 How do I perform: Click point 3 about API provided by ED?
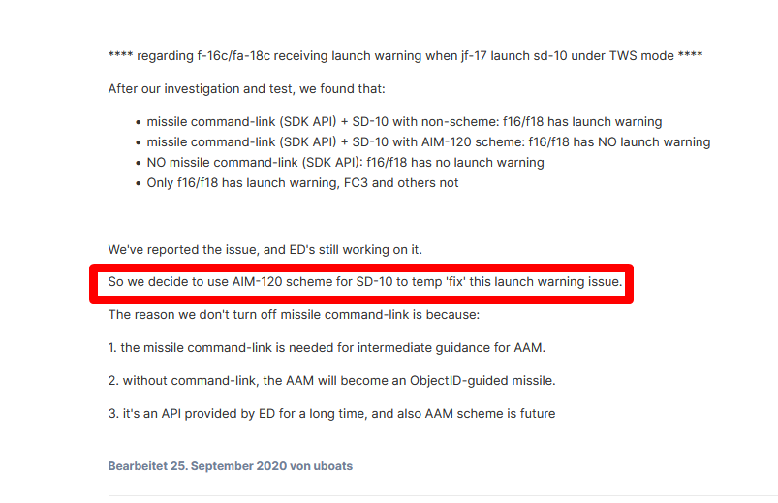click(332, 413)
